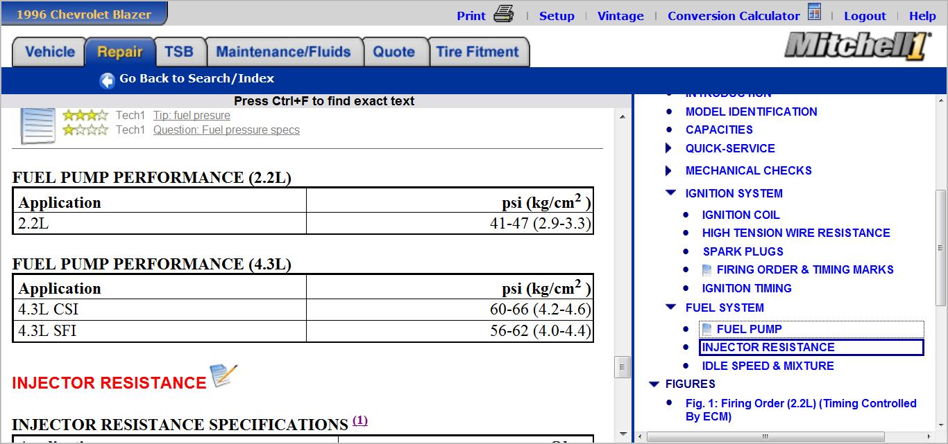The image size is (948, 444).
Task: Open 'Question: Fuel pressure specs' link
Action: click(x=226, y=130)
